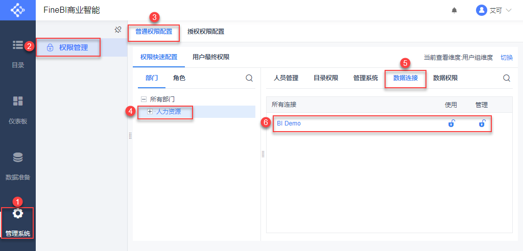The width and height of the screenshot is (523, 251).
Task: Toggle 使用 permission lock for BI Demo
Action: 451,123
